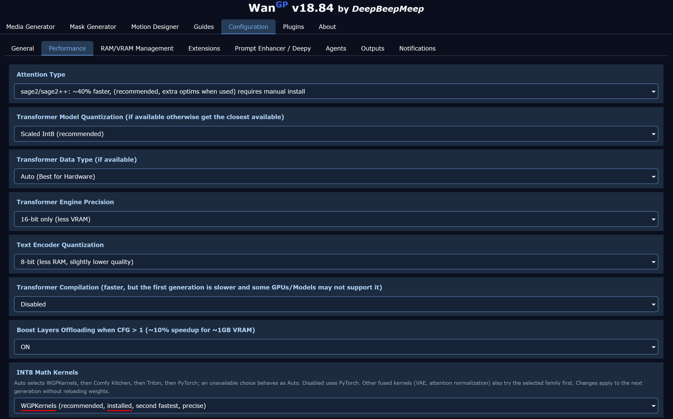Open Text Encoder Quantization dropdown
Screen dimensions: 673x419
(336, 261)
